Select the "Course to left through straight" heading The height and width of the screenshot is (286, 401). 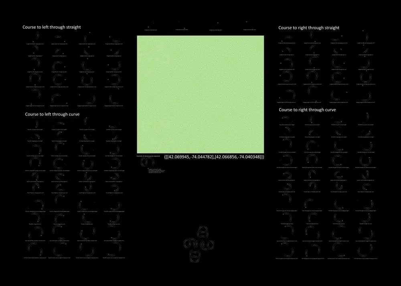point(52,27)
